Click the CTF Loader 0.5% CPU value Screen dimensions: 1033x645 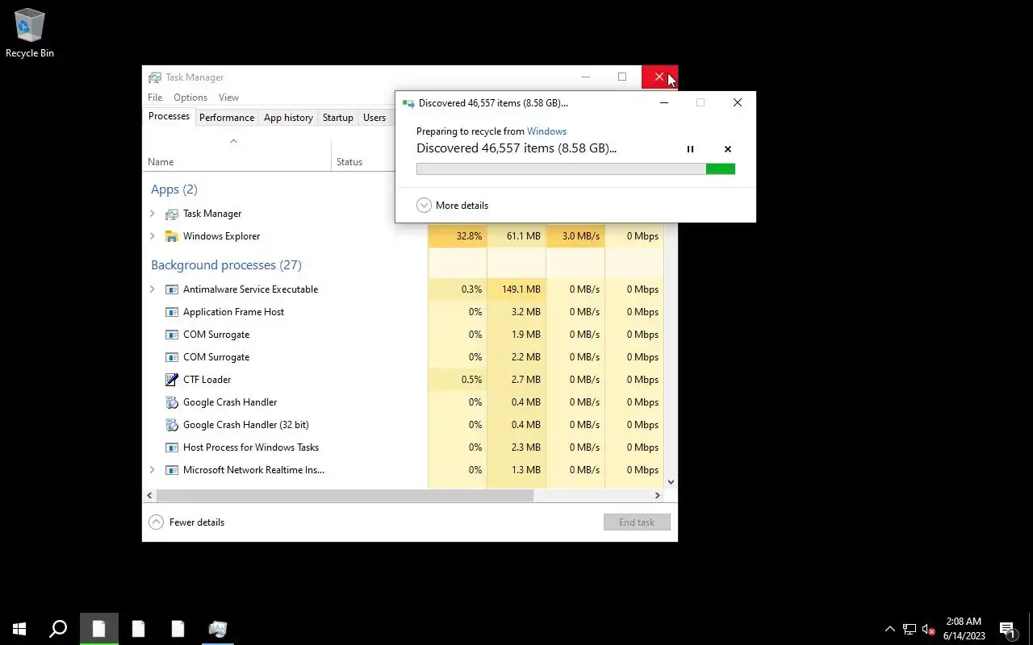(x=471, y=380)
